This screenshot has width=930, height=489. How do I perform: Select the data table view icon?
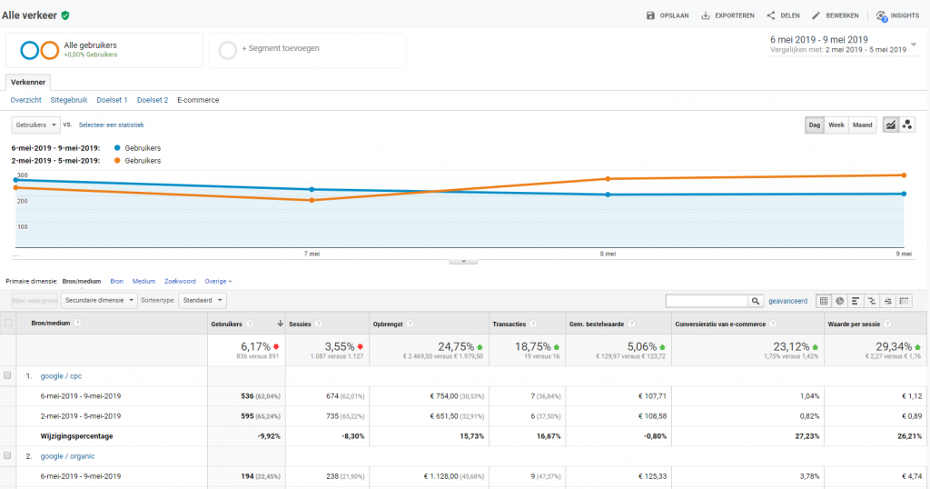coord(824,301)
